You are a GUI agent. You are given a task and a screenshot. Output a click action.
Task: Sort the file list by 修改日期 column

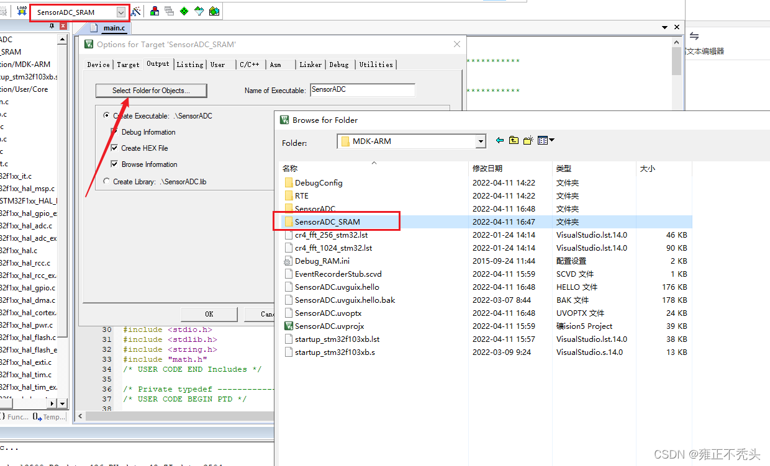coord(510,168)
